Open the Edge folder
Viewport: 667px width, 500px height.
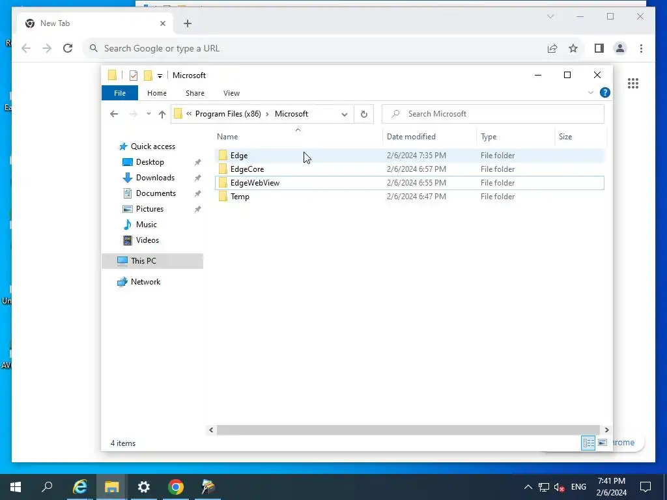238,156
